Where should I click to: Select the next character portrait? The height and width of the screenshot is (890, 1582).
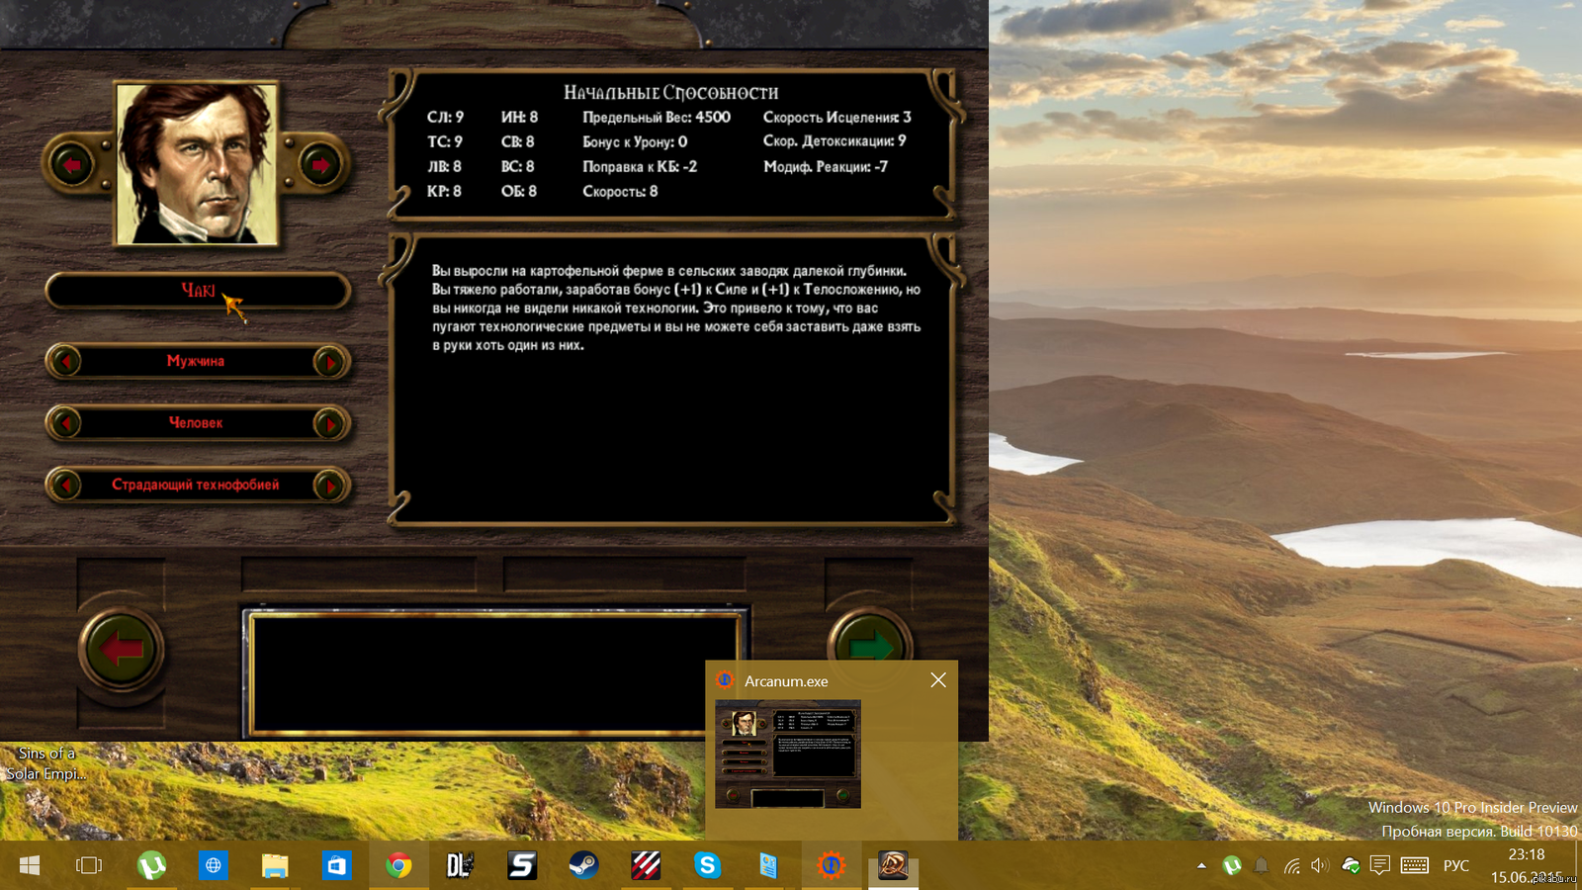pyautogui.click(x=320, y=164)
